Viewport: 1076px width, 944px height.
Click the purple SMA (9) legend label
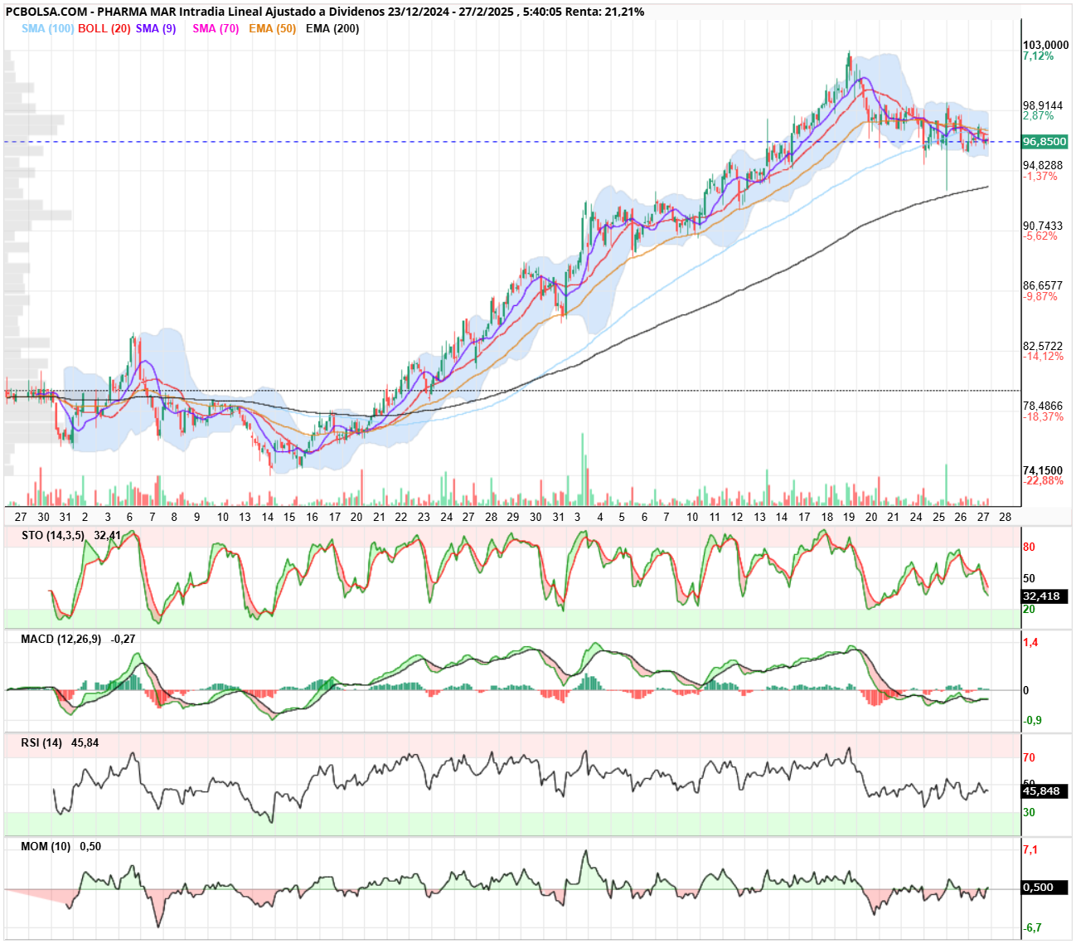point(156,28)
